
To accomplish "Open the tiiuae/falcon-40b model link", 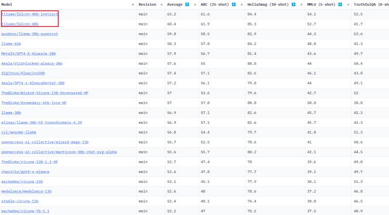I will (20, 24).
